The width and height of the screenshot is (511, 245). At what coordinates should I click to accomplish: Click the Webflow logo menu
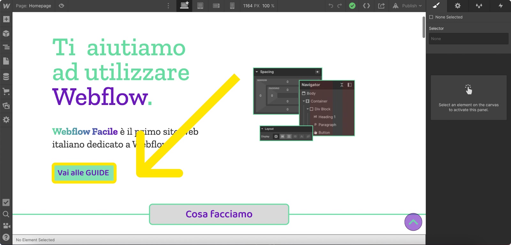tap(6, 6)
